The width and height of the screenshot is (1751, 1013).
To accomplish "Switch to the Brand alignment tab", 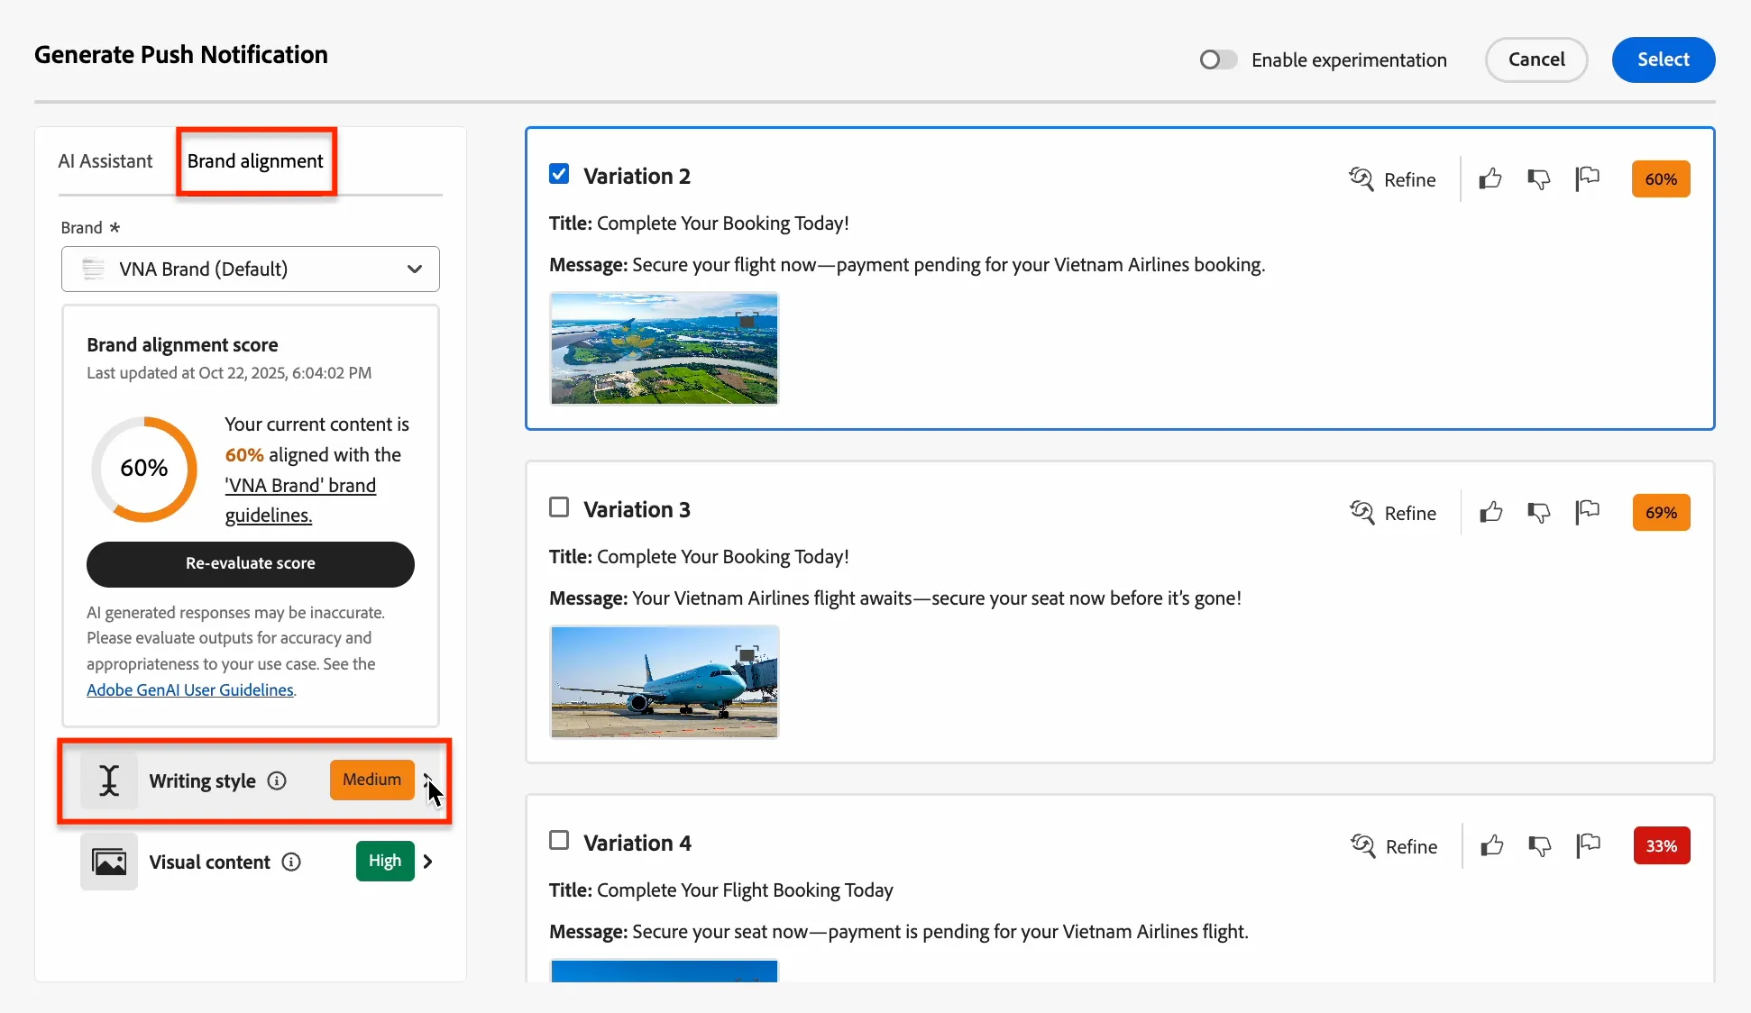I will coord(255,160).
